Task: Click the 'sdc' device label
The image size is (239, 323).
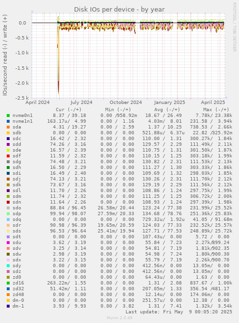Action: coord(17,139)
